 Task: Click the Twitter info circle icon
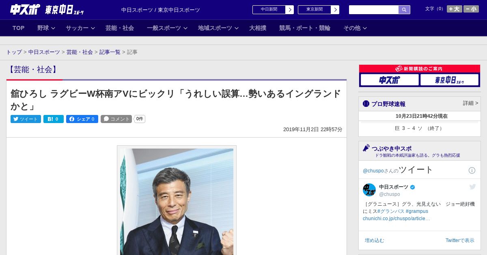(472, 170)
